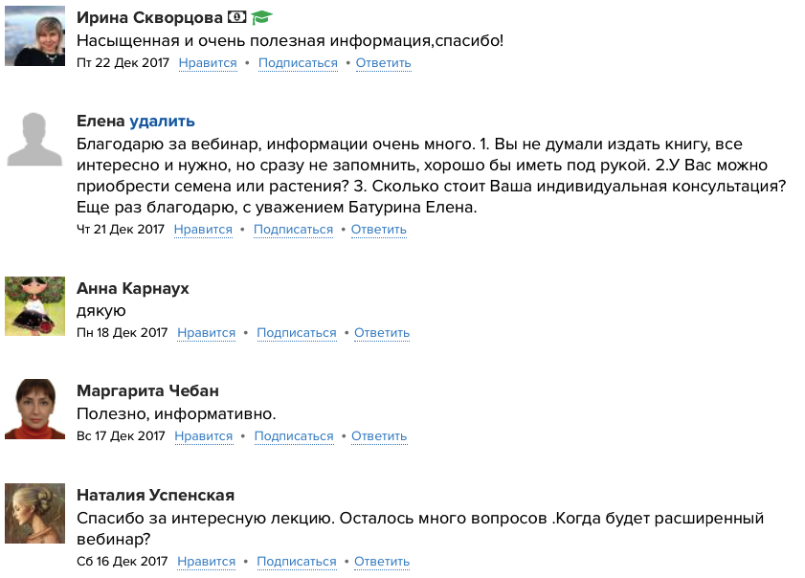This screenshot has height=578, width=805.
Task: Open the Наталия Успенская author name
Action: [156, 495]
